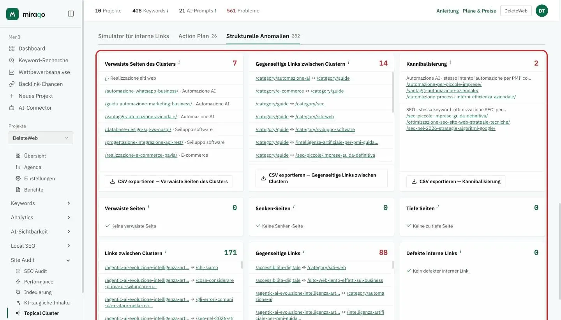Export CSV for Verwaiste Seiten des Clusters
The image size is (561, 320).
point(169,182)
